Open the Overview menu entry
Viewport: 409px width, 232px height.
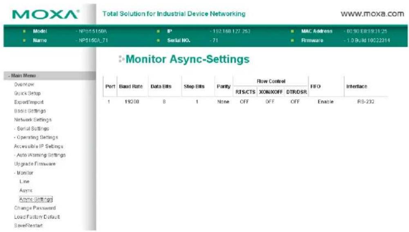pos(24,84)
